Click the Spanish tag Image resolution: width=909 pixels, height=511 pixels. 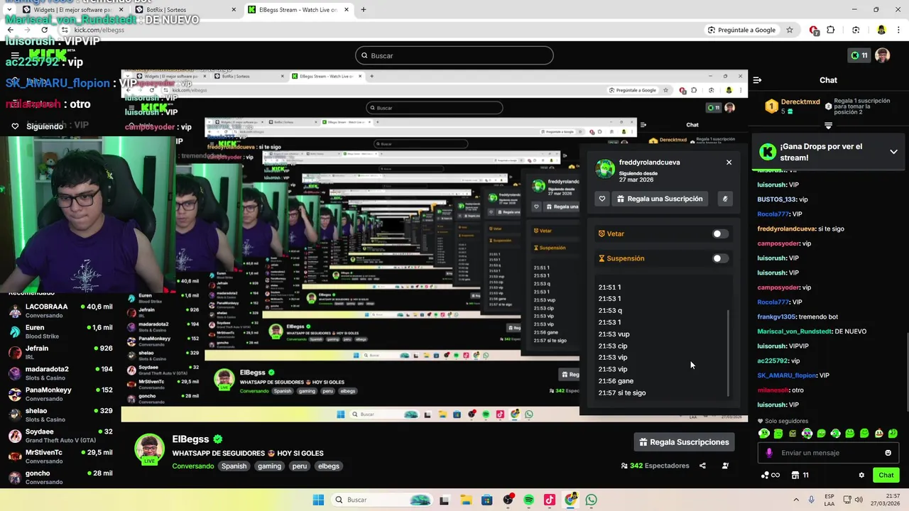[234, 466]
